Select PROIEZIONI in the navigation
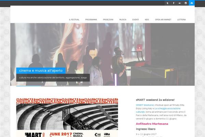 point(108,20)
